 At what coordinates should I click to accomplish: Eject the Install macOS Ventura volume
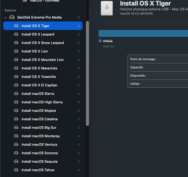click(x=79, y=145)
